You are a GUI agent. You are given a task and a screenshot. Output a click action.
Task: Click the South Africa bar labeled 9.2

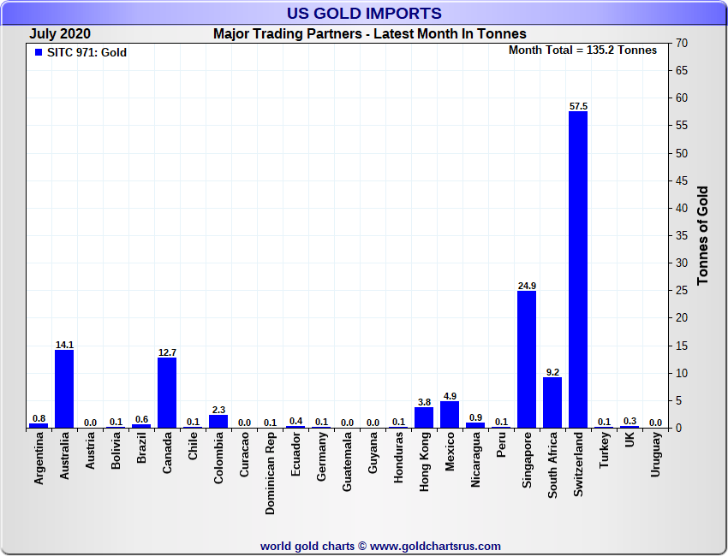(x=552, y=402)
